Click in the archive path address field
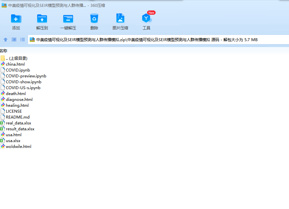 [159, 40]
